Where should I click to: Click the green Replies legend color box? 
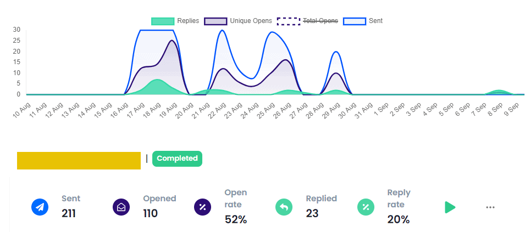163,21
